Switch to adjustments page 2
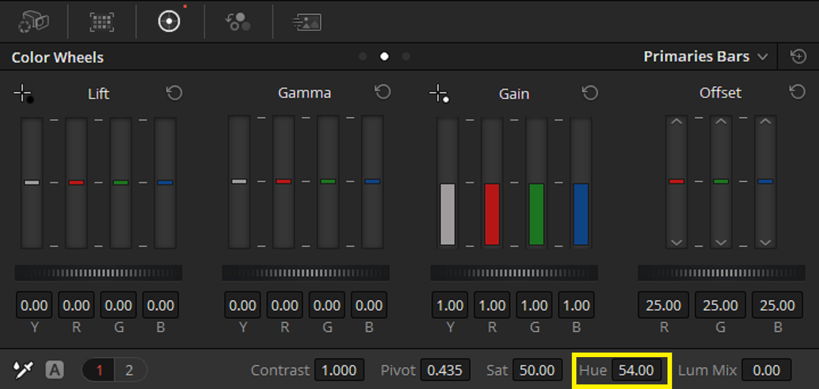This screenshot has width=819, height=389. click(x=130, y=370)
